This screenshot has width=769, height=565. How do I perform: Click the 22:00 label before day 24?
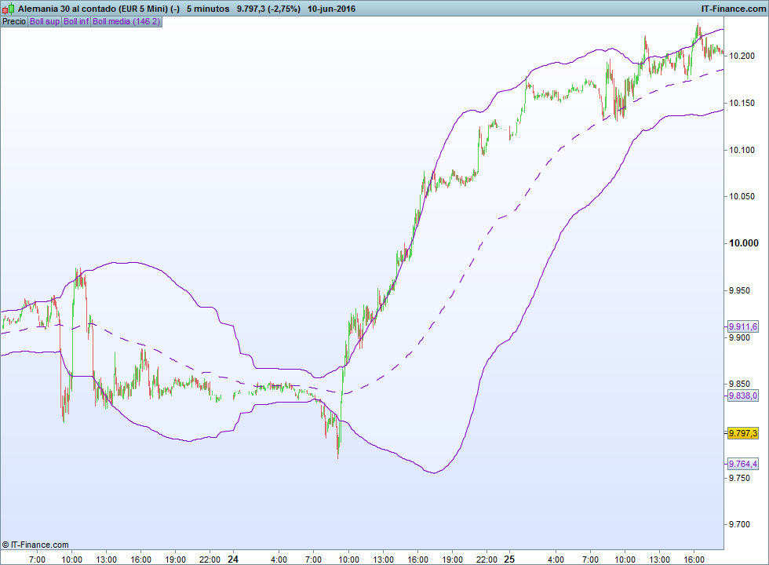click(210, 560)
